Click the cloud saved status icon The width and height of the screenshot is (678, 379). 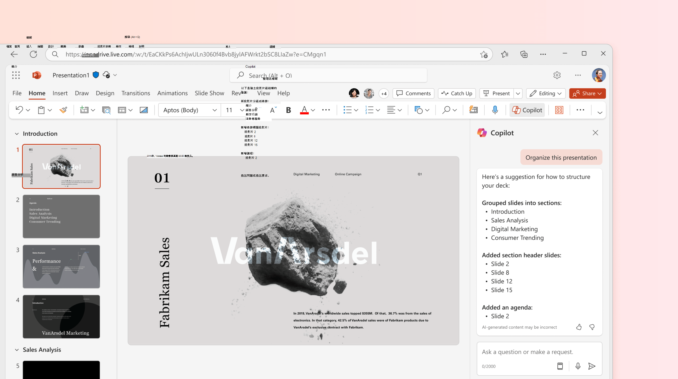pos(107,75)
